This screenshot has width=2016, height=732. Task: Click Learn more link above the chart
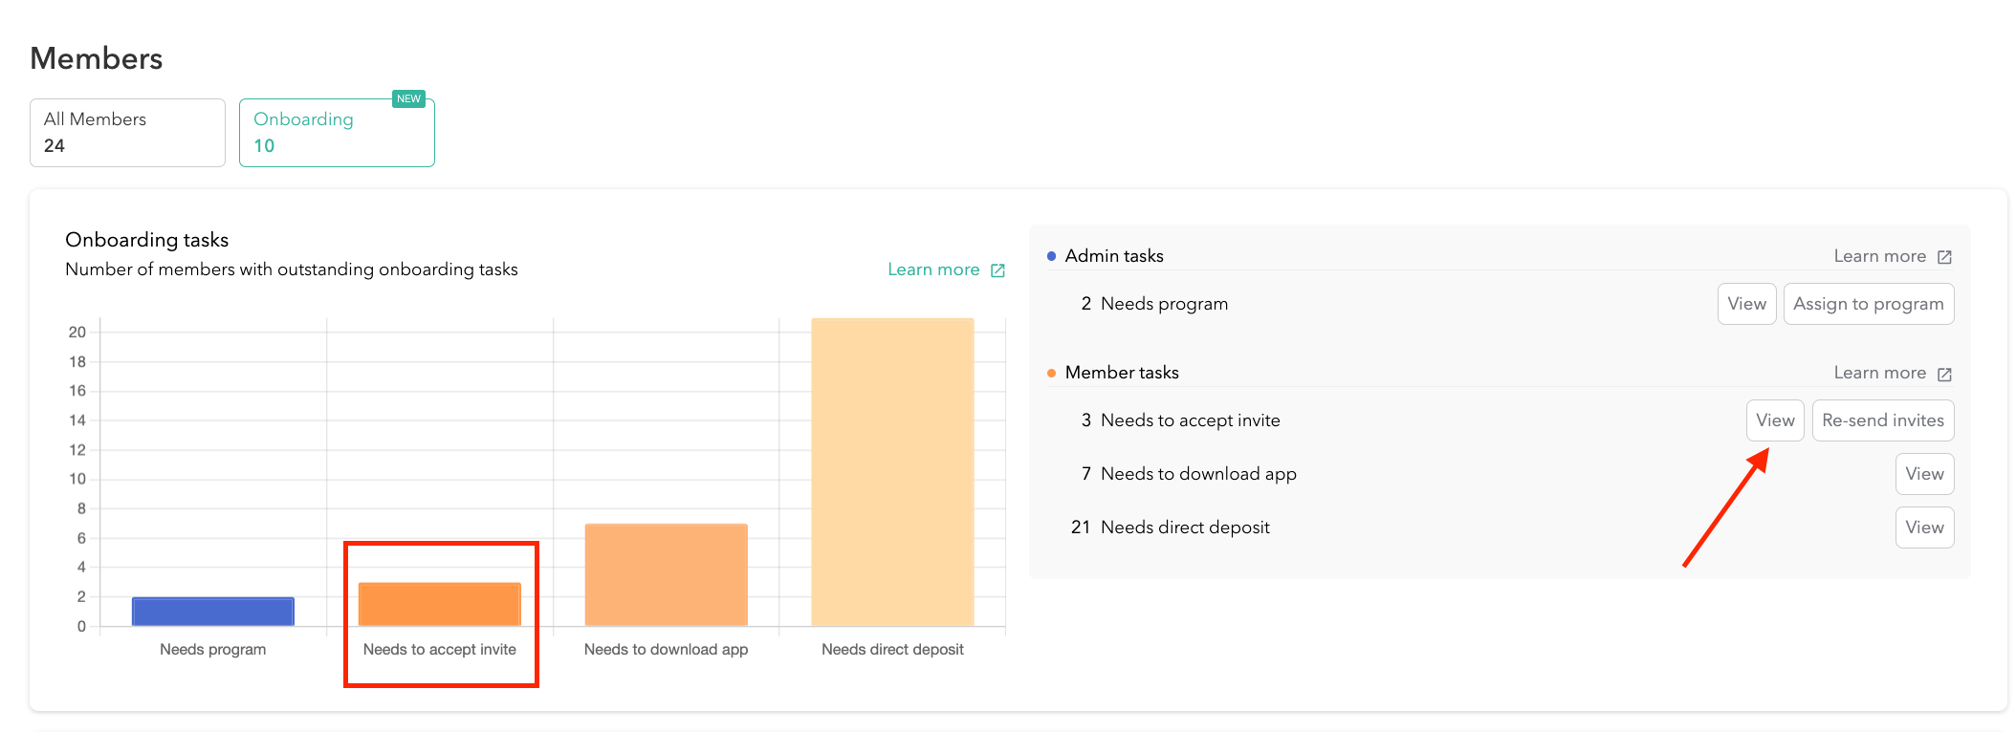933,269
